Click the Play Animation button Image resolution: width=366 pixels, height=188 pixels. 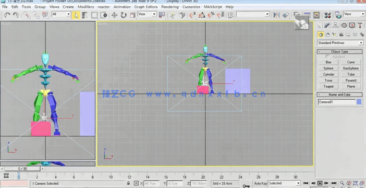click(x=320, y=183)
